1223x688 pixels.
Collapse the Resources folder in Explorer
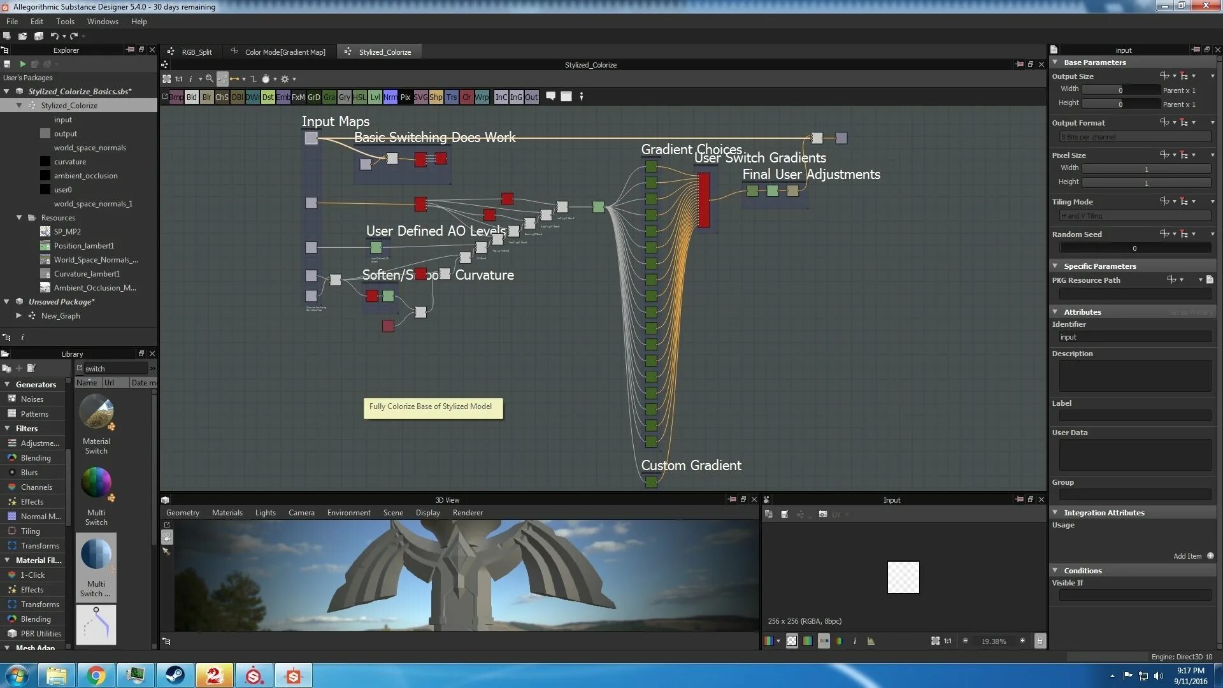click(x=19, y=218)
